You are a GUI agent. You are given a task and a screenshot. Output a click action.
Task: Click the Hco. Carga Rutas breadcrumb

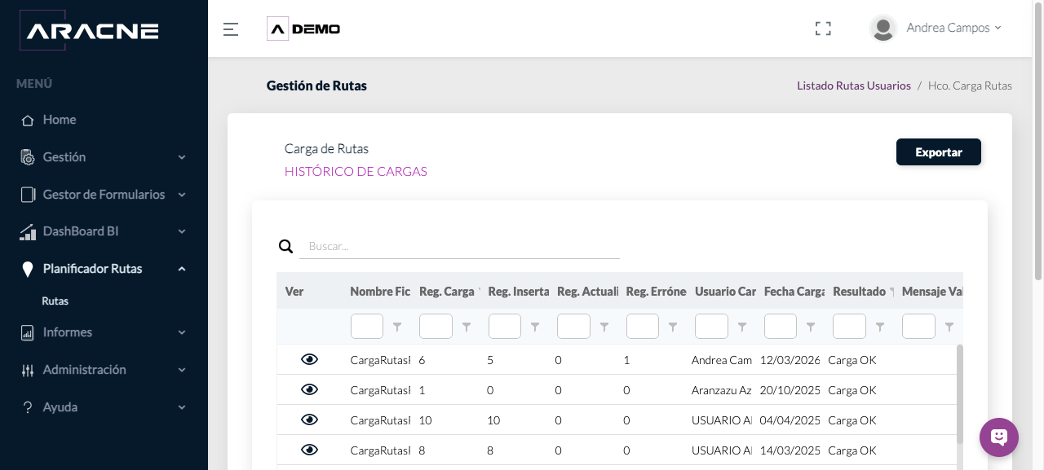click(970, 86)
